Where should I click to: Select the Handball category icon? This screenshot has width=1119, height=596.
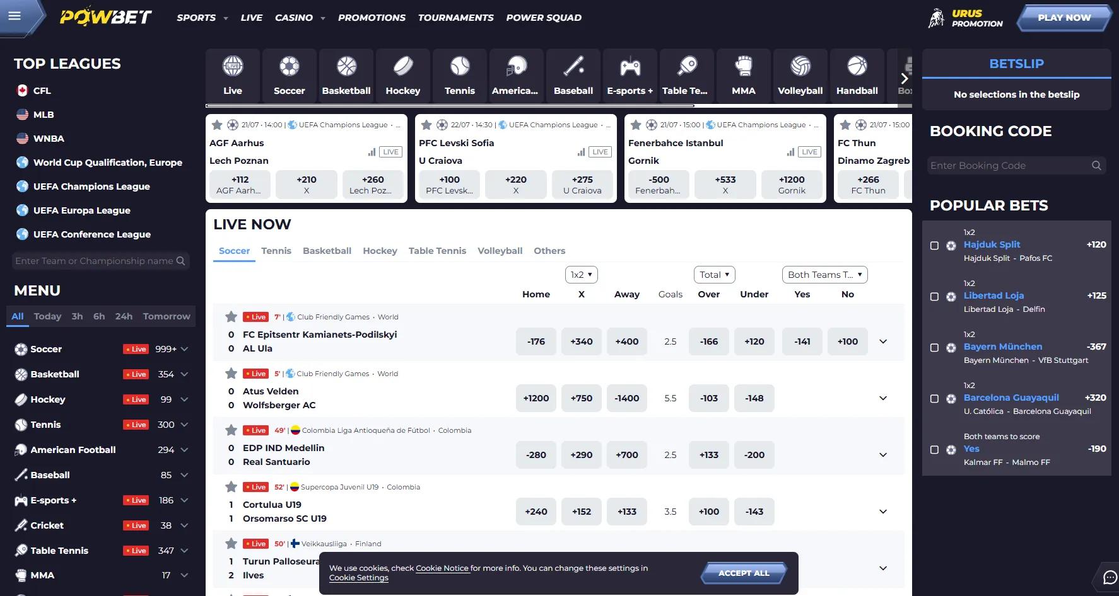point(857,66)
